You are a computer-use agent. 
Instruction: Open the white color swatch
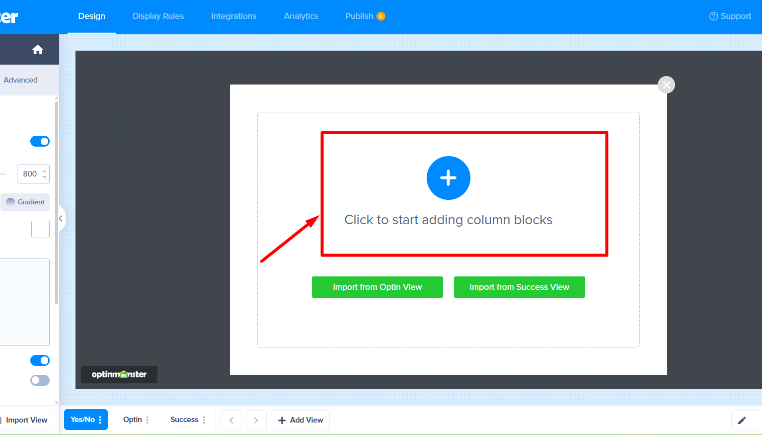40,229
